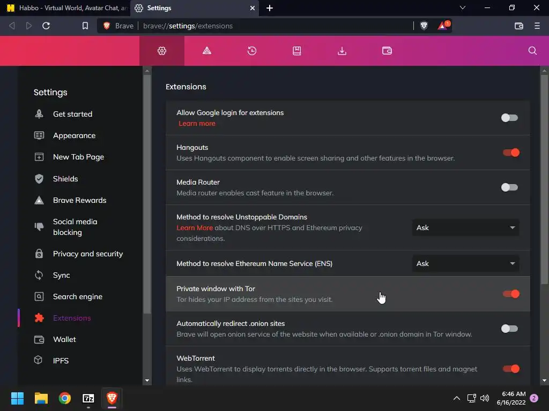
Task: Open Unstoppable Domains resolve method dropdown
Action: 466,227
